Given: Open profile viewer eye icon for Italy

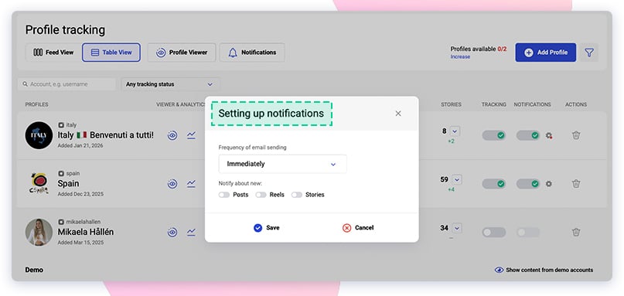Looking at the screenshot, I should (x=172, y=135).
